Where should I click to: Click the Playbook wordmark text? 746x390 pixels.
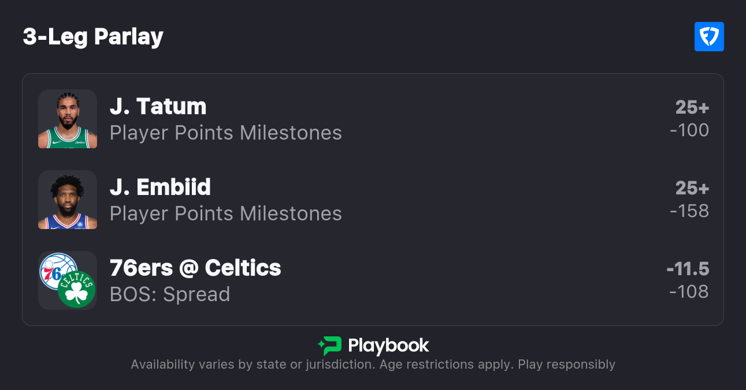click(x=388, y=346)
